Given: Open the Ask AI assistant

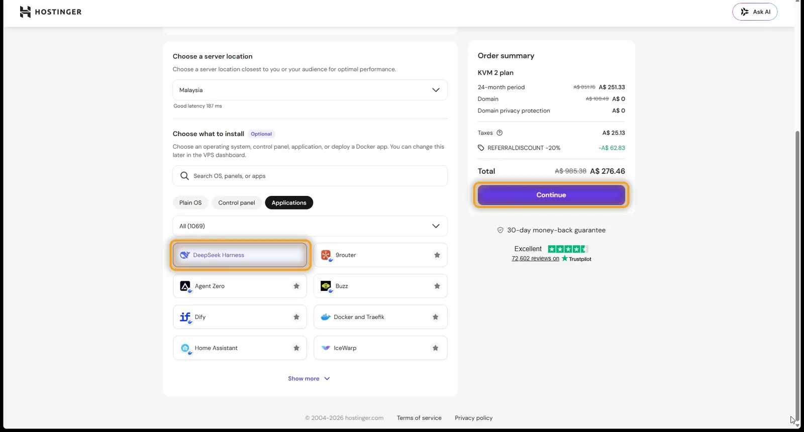Looking at the screenshot, I should coord(755,12).
